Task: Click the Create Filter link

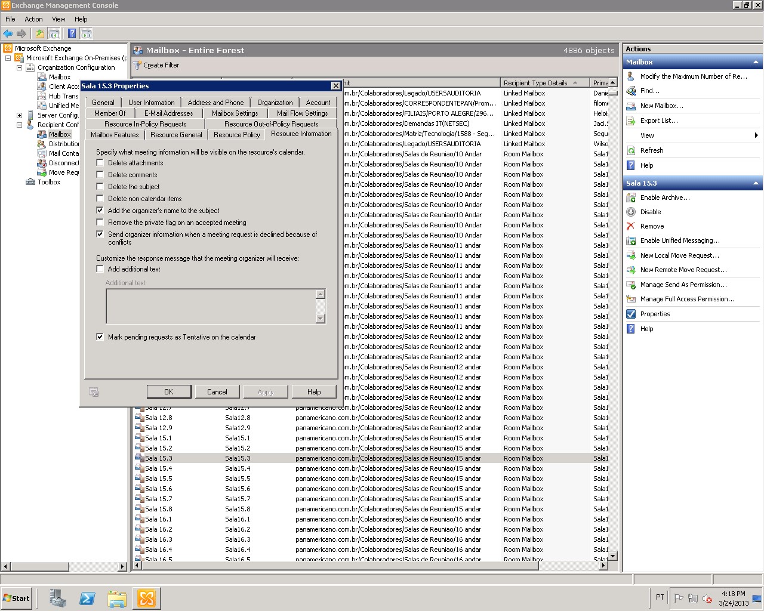Action: click(161, 65)
